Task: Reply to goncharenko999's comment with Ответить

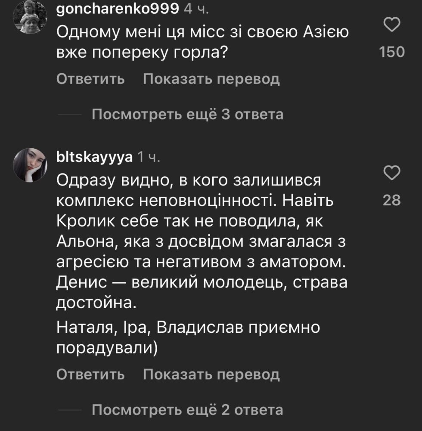Action: 90,79
